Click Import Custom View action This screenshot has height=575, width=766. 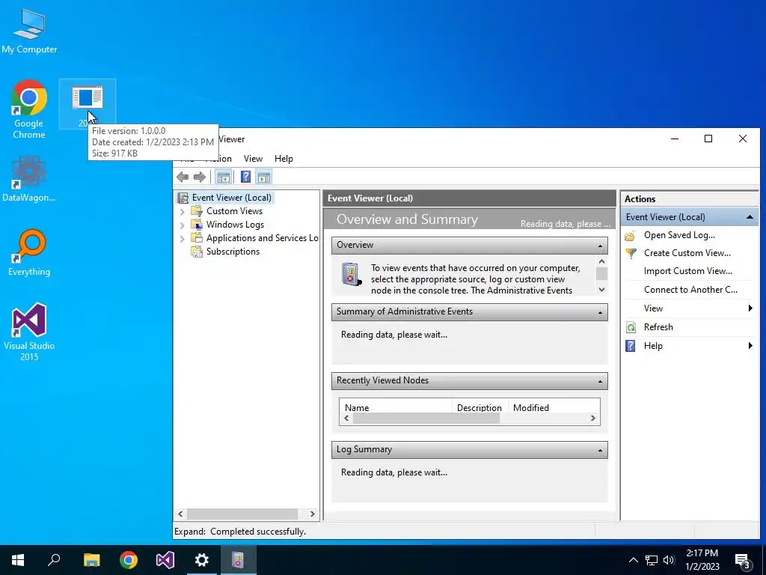tap(687, 271)
